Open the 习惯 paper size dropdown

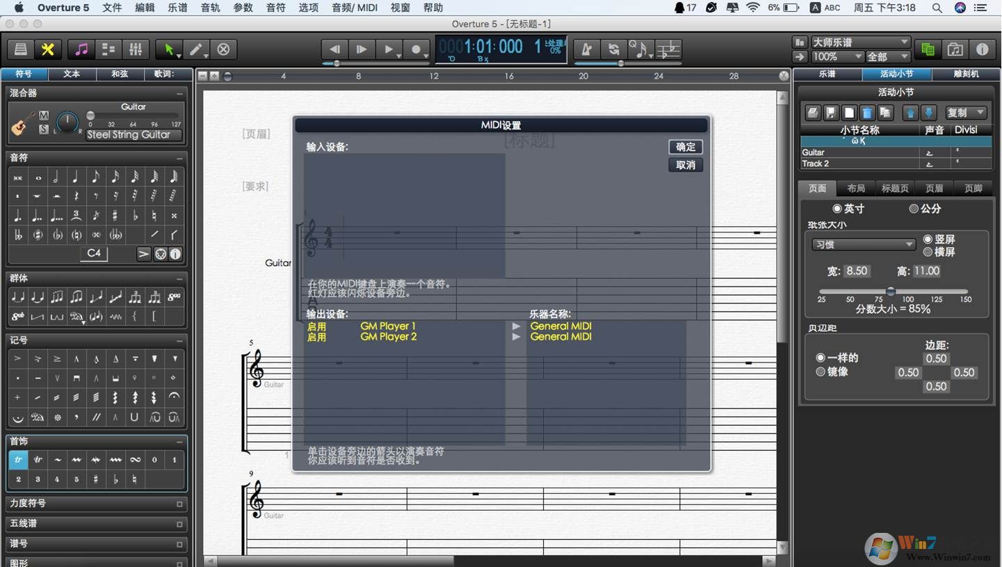(x=864, y=245)
